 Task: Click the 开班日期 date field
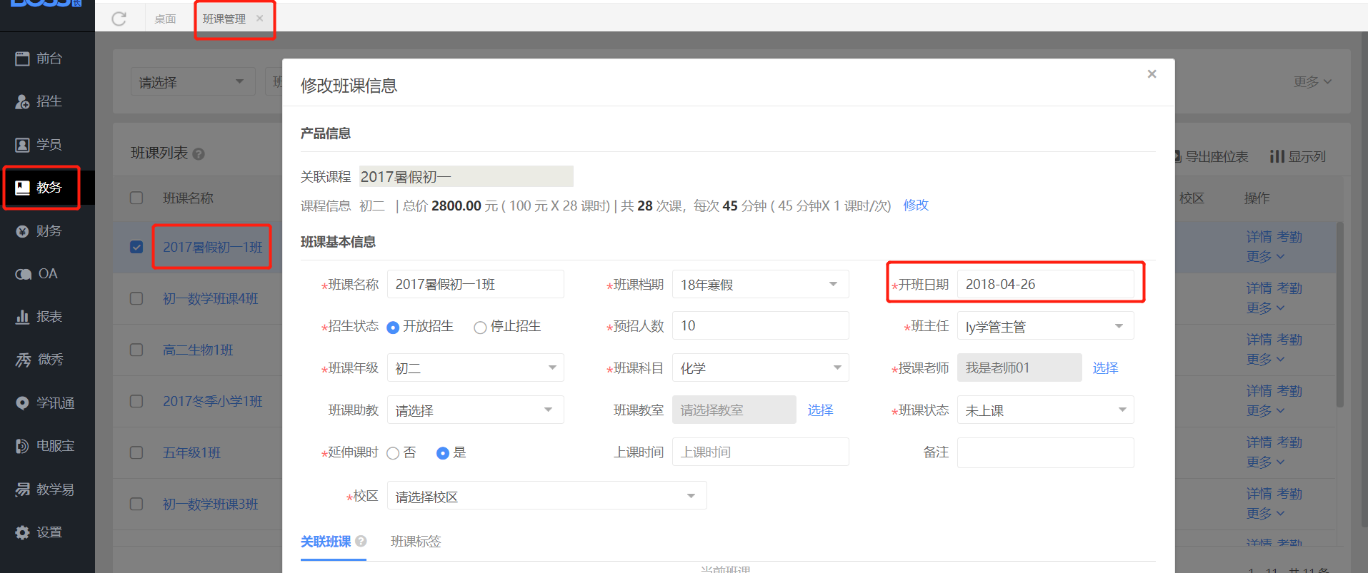pyautogui.click(x=1045, y=284)
